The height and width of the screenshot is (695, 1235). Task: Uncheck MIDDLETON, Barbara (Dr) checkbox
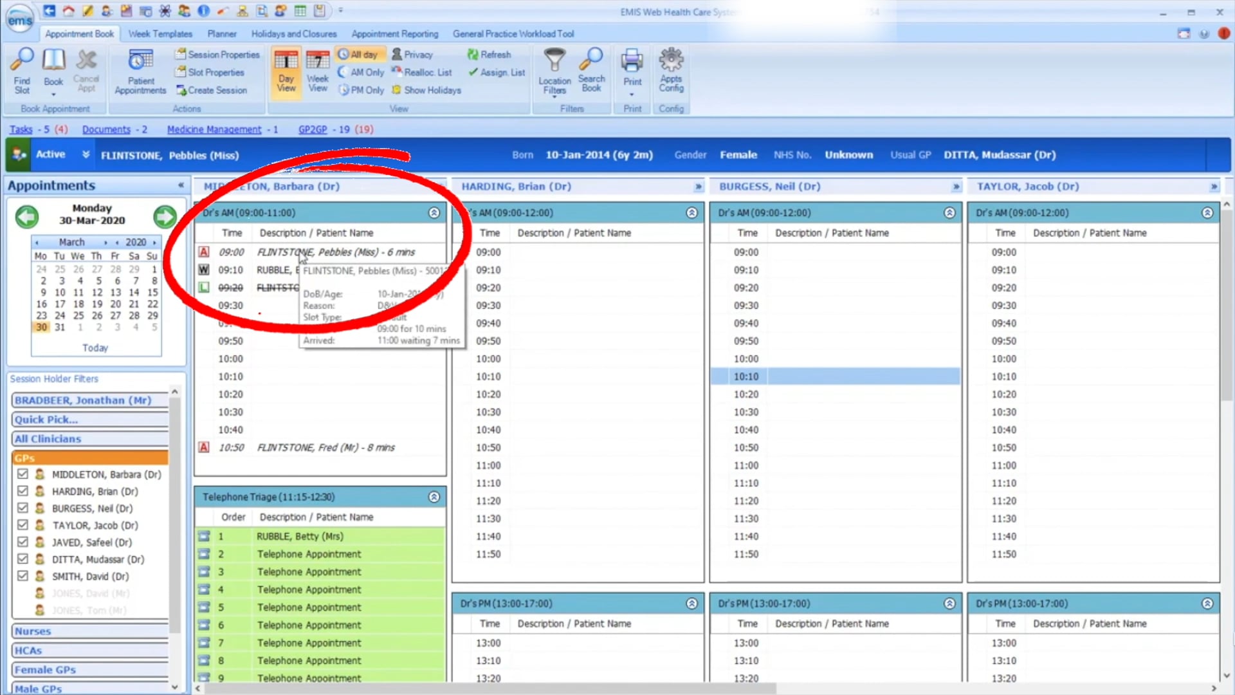point(23,474)
